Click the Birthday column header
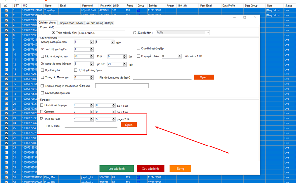 click(156, 5)
